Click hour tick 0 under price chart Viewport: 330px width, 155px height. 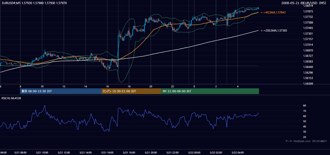click(x=194, y=87)
